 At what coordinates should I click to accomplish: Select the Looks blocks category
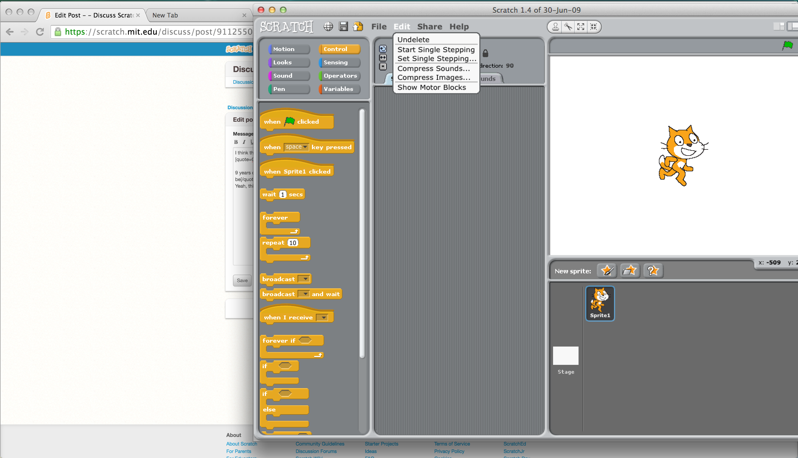click(289, 62)
